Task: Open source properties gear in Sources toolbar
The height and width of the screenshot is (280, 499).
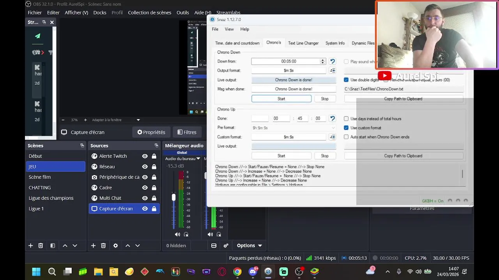Action: coord(115,245)
